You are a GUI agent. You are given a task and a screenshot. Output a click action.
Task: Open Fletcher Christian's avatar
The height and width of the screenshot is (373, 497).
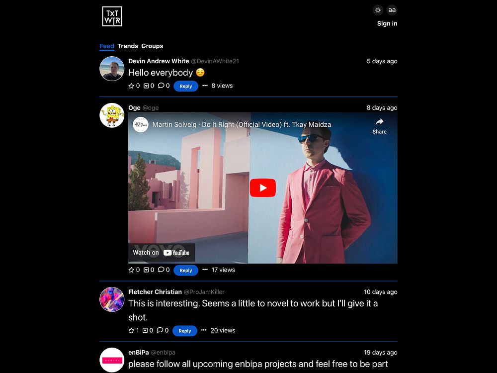tap(112, 299)
